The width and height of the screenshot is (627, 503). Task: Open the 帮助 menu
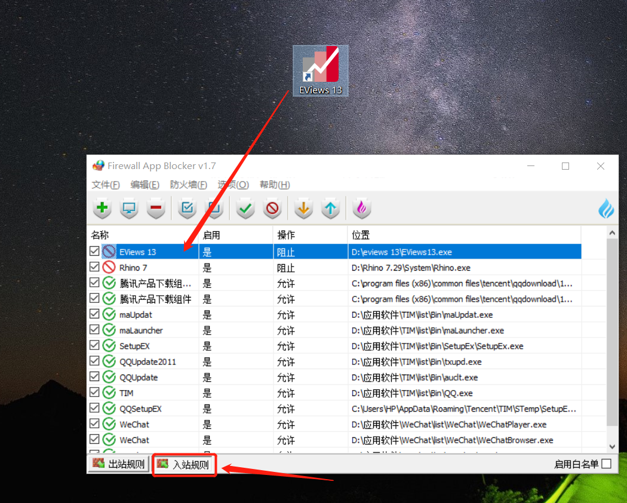tap(274, 185)
